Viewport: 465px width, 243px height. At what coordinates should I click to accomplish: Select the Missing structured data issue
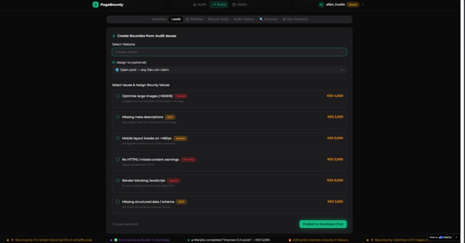point(118,202)
